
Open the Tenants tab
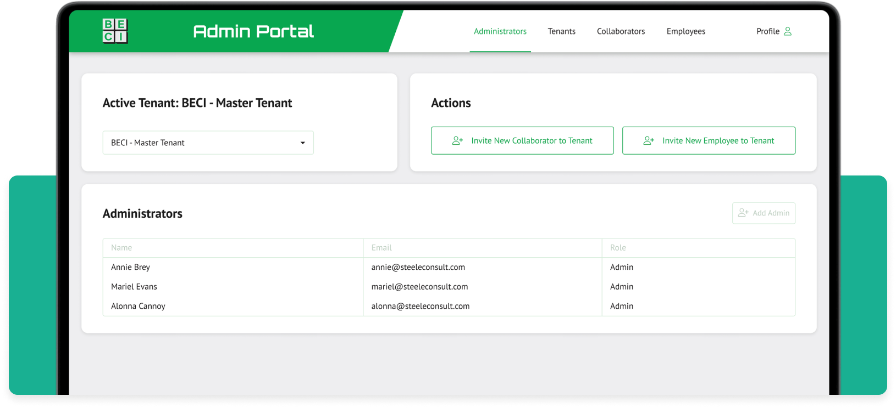click(x=561, y=31)
